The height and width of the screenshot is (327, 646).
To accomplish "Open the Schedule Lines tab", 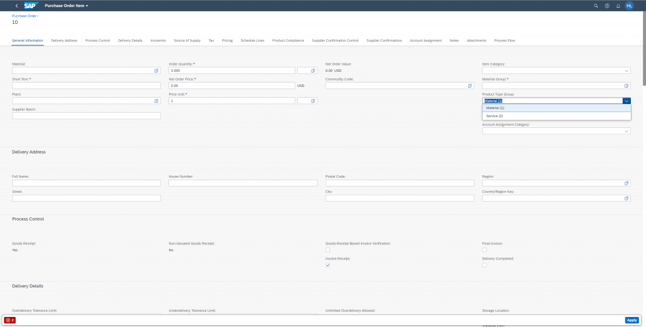I will [x=252, y=41].
